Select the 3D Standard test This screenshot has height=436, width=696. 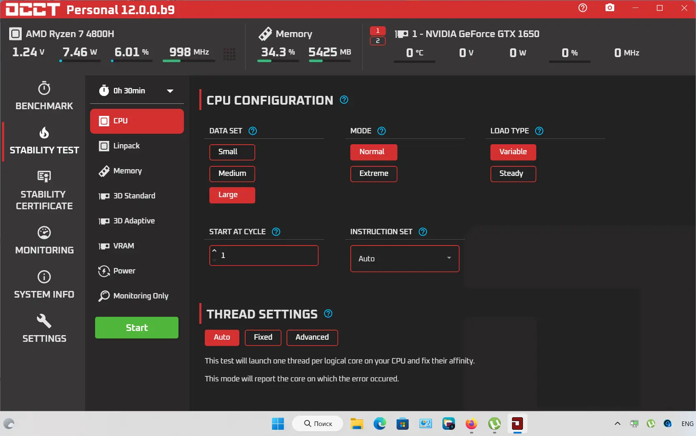(137, 196)
